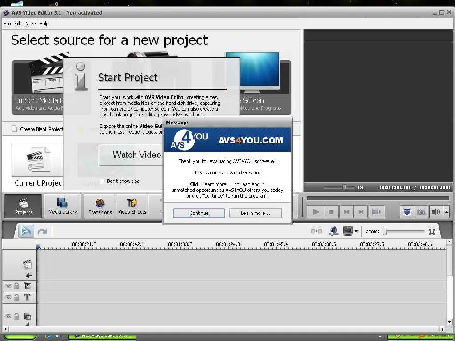Click the timeline monitor view icon
This screenshot has width=455, height=341.
tap(348, 231)
